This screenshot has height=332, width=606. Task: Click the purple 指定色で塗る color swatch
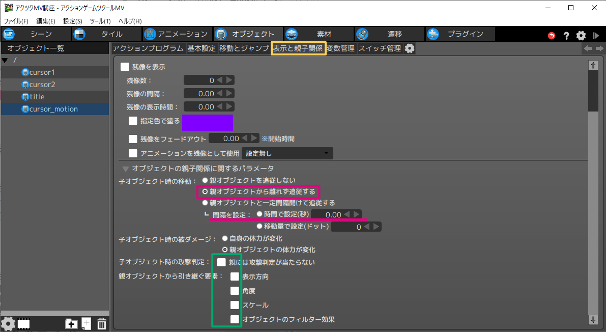click(207, 123)
